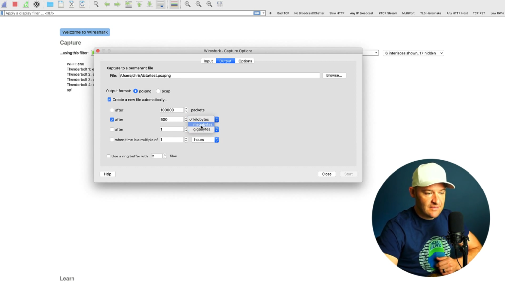Go forward in packet history with right arrow

[x=117, y=4]
